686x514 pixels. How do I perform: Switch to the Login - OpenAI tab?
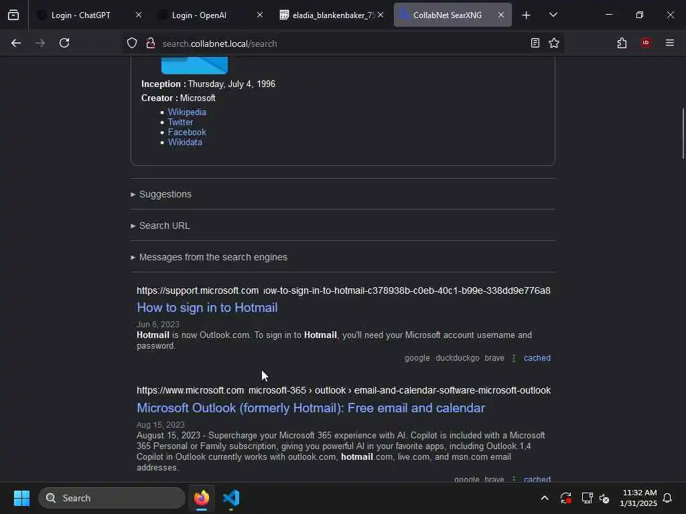point(210,15)
